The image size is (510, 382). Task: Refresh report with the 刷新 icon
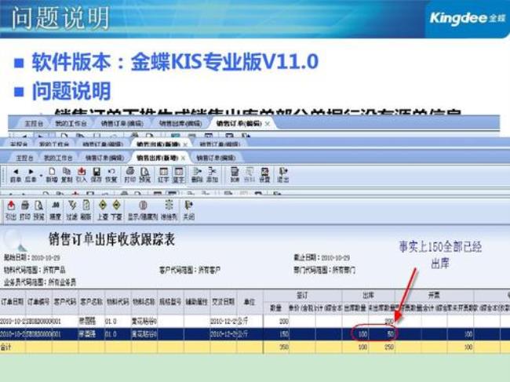coord(86,210)
